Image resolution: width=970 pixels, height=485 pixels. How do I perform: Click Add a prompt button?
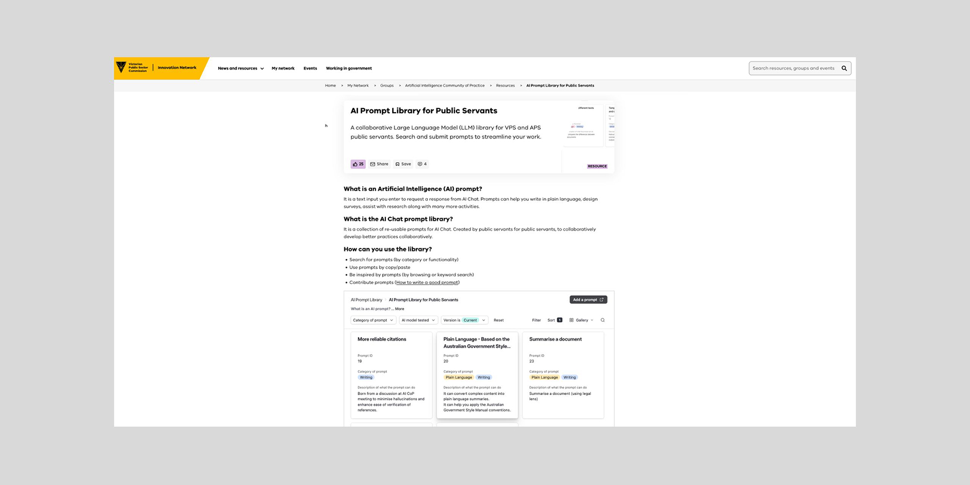[x=588, y=300]
